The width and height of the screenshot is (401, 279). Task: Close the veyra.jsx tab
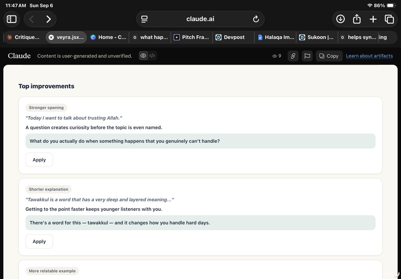click(51, 37)
